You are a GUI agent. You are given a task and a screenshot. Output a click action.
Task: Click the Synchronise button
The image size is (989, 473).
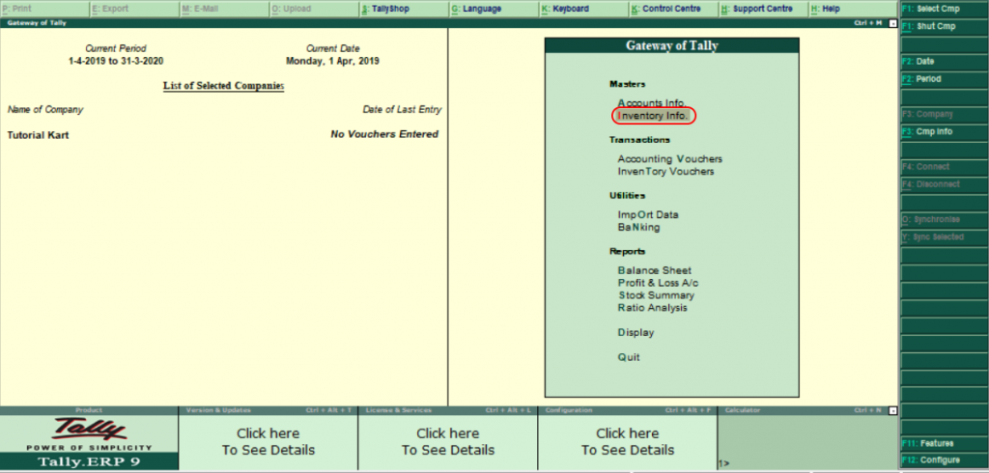click(944, 219)
